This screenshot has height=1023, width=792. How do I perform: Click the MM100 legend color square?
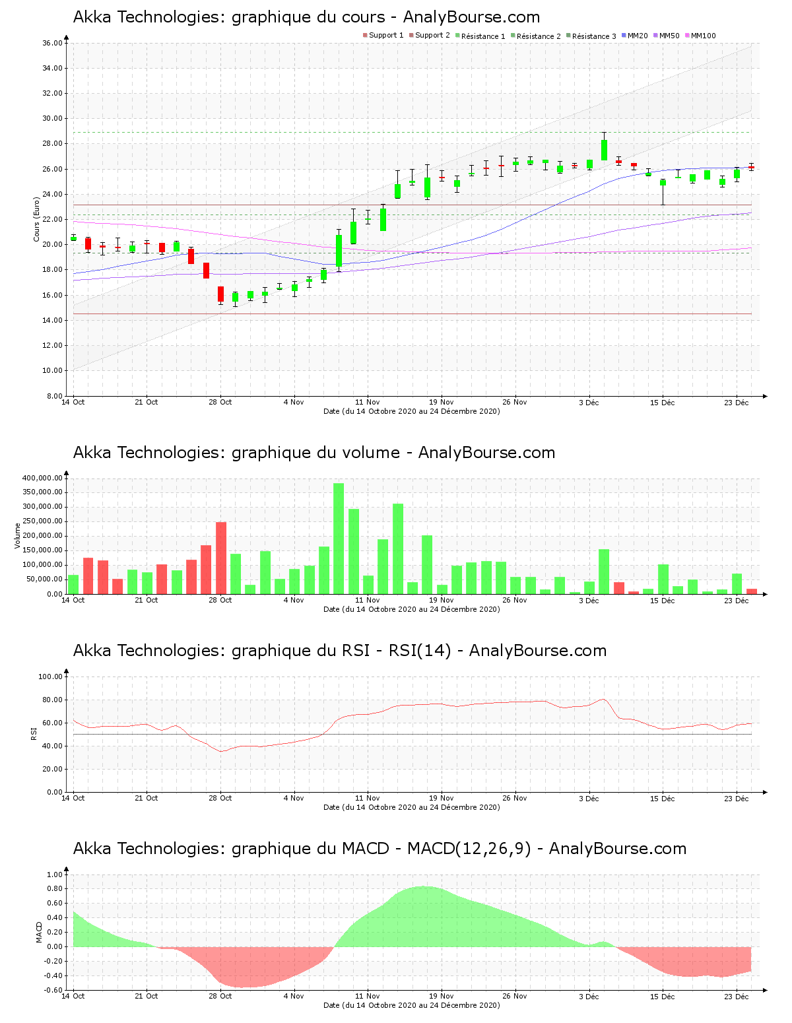pos(687,36)
